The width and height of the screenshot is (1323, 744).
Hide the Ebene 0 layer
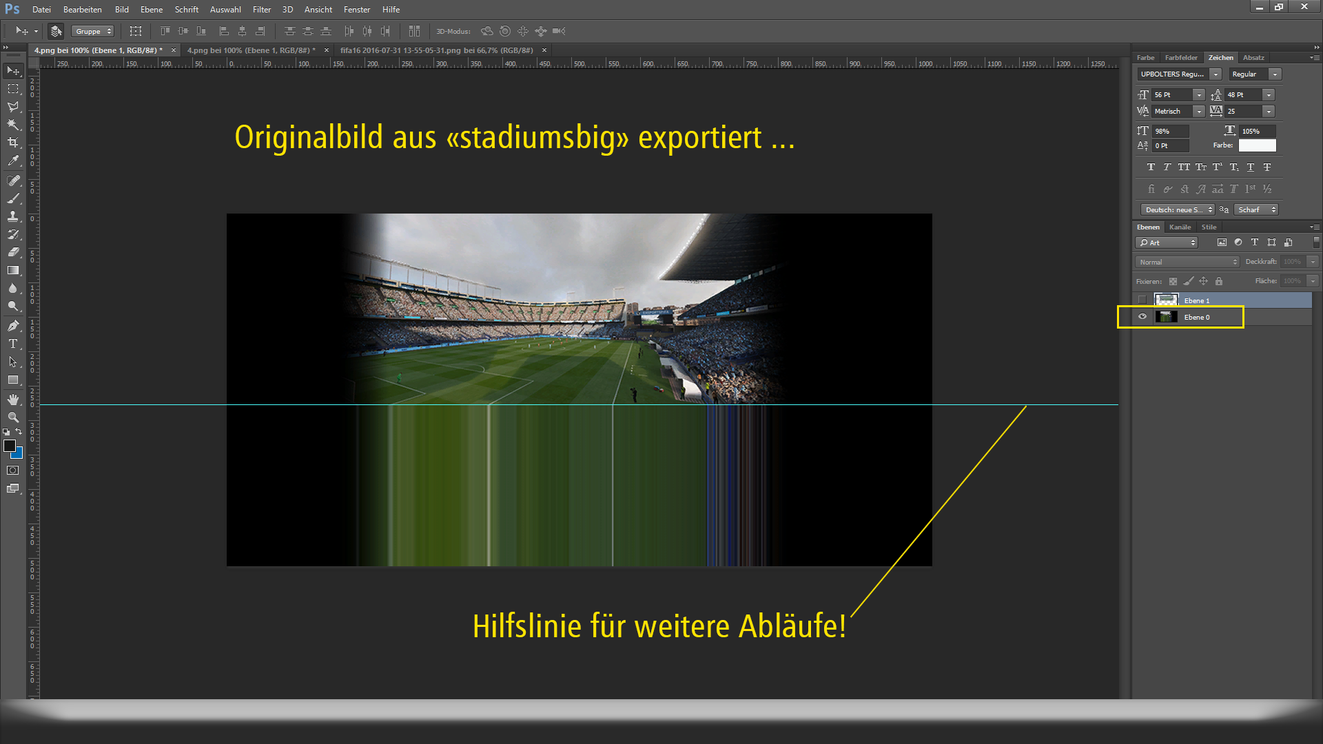coord(1142,317)
